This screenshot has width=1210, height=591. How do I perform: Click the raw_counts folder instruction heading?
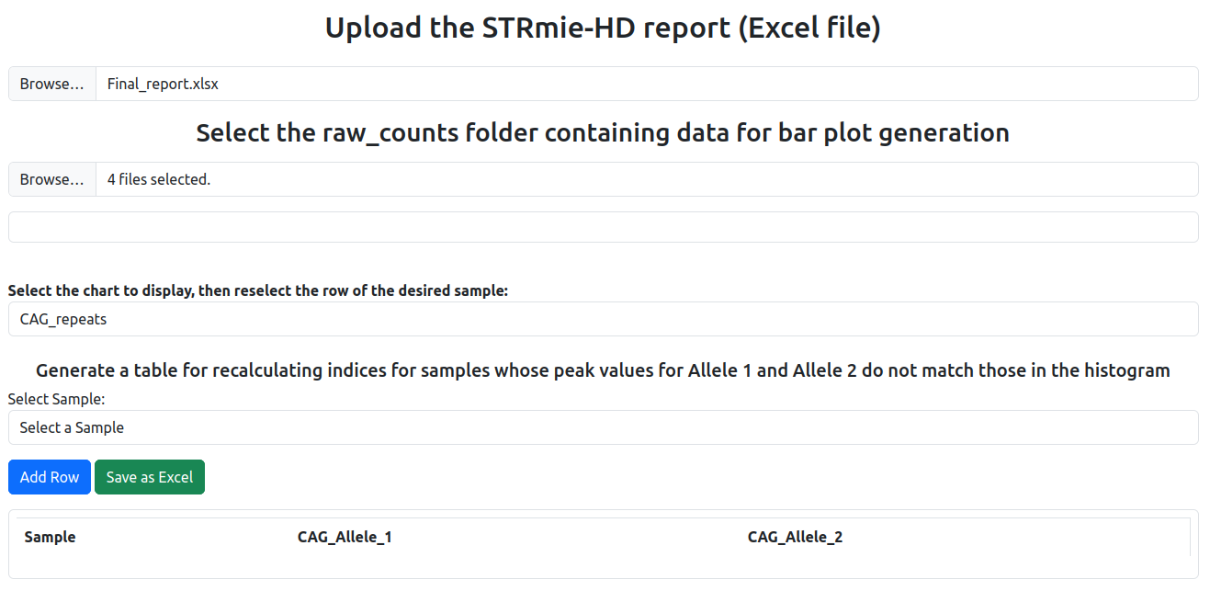click(603, 132)
